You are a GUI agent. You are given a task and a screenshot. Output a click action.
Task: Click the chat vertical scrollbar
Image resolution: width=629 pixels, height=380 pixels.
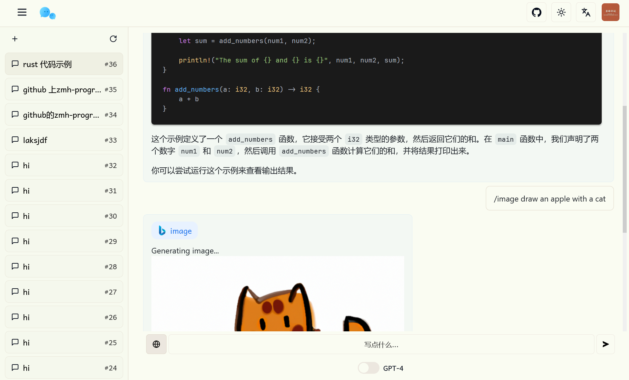click(624, 169)
